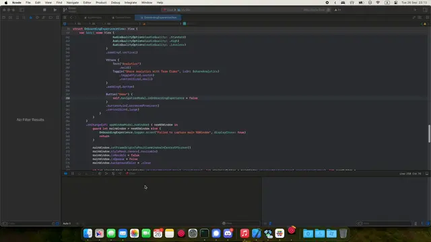The width and height of the screenshot is (431, 242).
Task: Open the Cider process in debug bar
Action: click(131, 173)
